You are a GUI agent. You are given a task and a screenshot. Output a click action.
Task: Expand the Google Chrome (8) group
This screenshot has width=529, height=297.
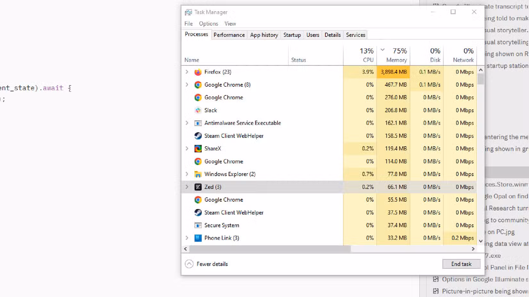pos(187,85)
